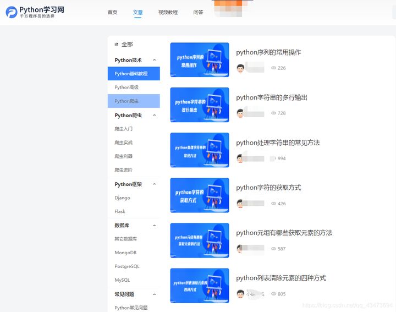
Task: Click author avatar under python列表清除元素的四种方式
Action: click(240, 294)
